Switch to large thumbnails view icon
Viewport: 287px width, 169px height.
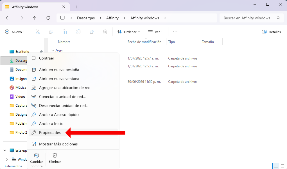[283, 166]
